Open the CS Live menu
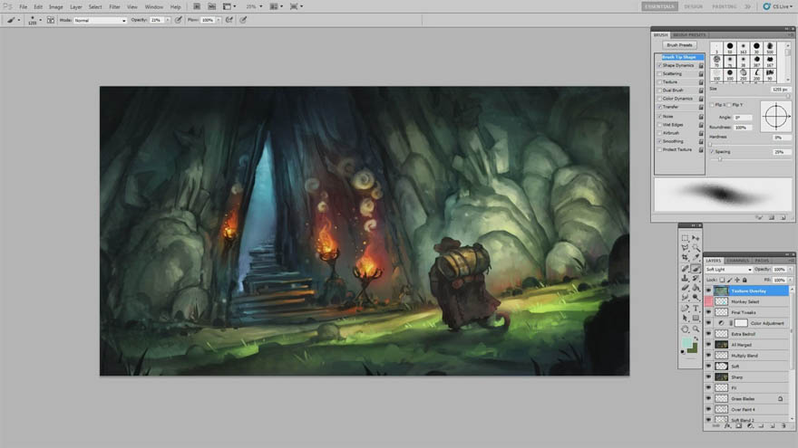The width and height of the screenshot is (798, 448). click(777, 6)
